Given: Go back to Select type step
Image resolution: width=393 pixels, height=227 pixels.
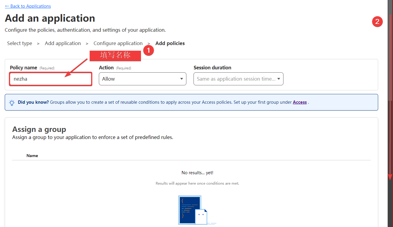Looking at the screenshot, I should (20, 43).
